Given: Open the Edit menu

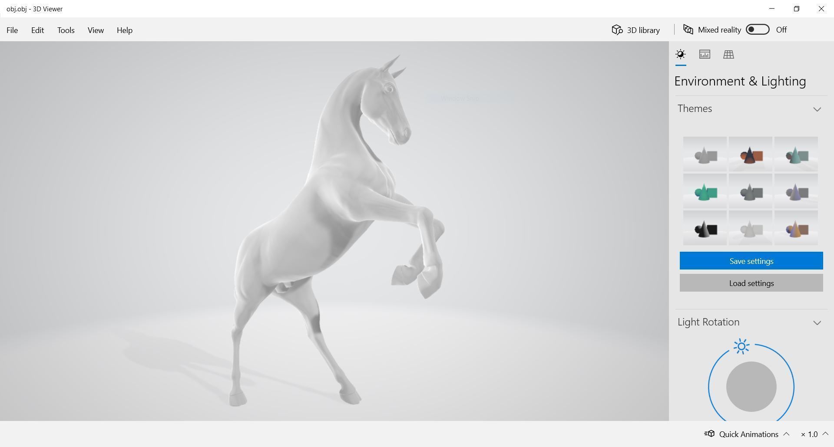Looking at the screenshot, I should 37,30.
